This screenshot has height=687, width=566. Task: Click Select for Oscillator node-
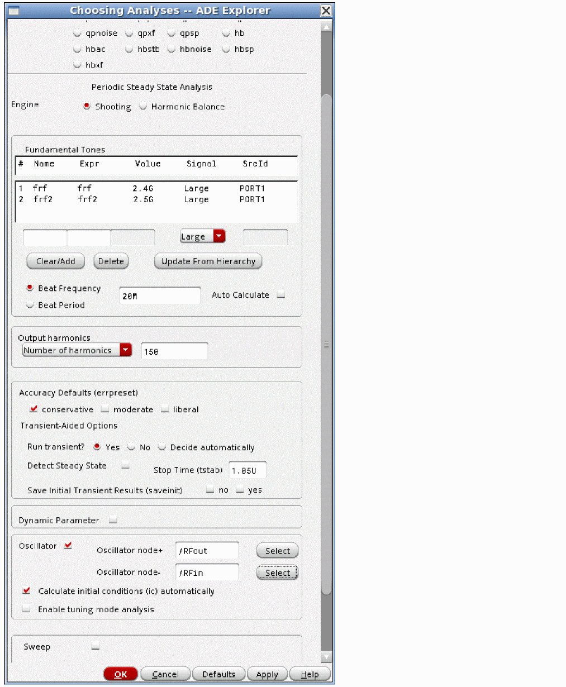(x=278, y=572)
